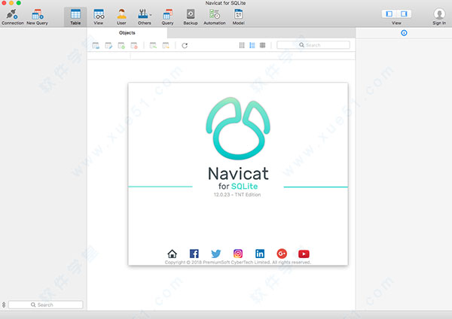
Task: Click the Connection toolbar icon
Action: (12, 15)
